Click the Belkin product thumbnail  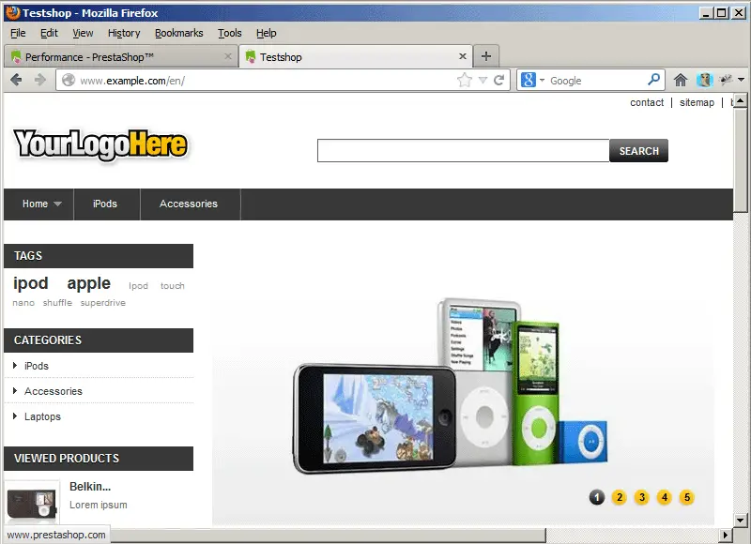pyautogui.click(x=32, y=503)
